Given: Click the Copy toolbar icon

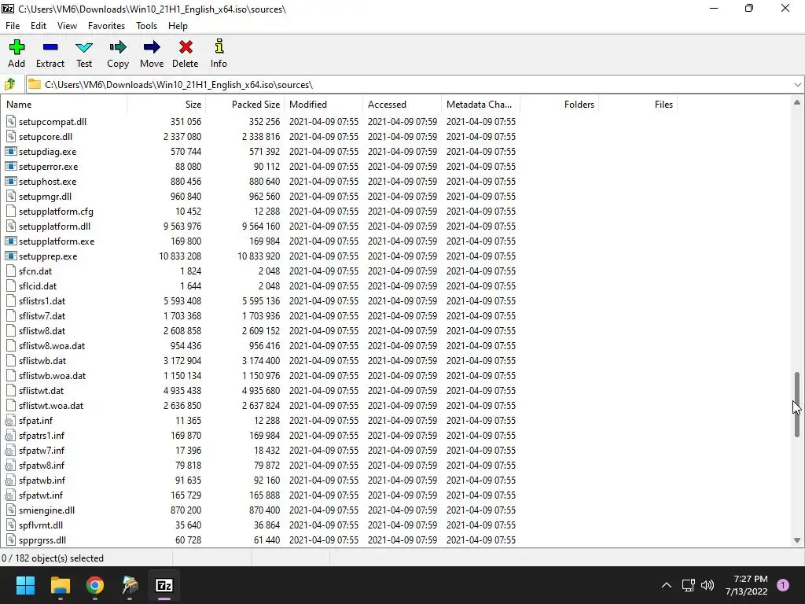Looking at the screenshot, I should coord(118,47).
